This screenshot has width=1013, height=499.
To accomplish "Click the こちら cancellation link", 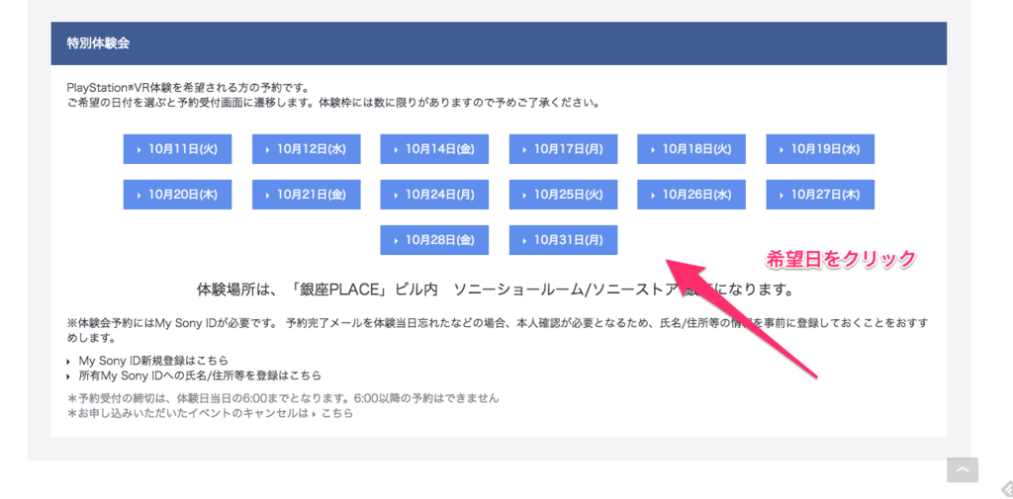I will point(337,414).
